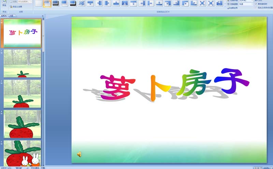The image size is (273, 169).
Task: Apply the second push right arrow transition
Action: 150,3
